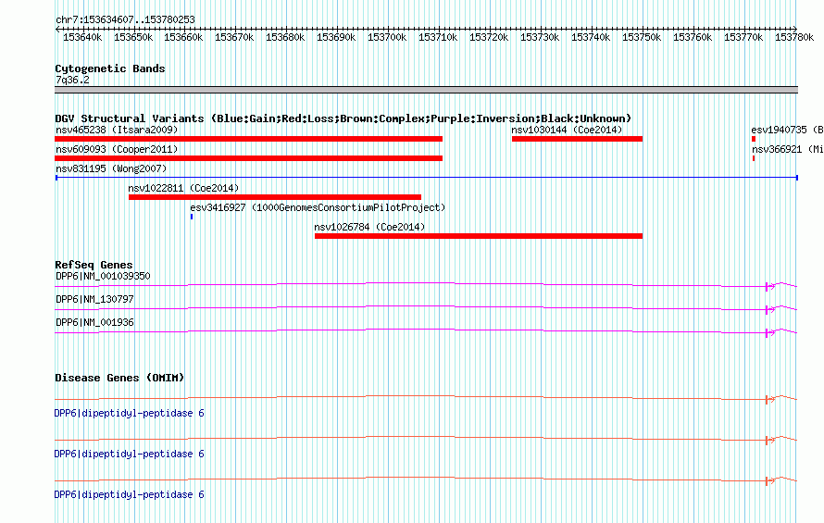Click the red loss bar for nsv1026784

click(479, 236)
